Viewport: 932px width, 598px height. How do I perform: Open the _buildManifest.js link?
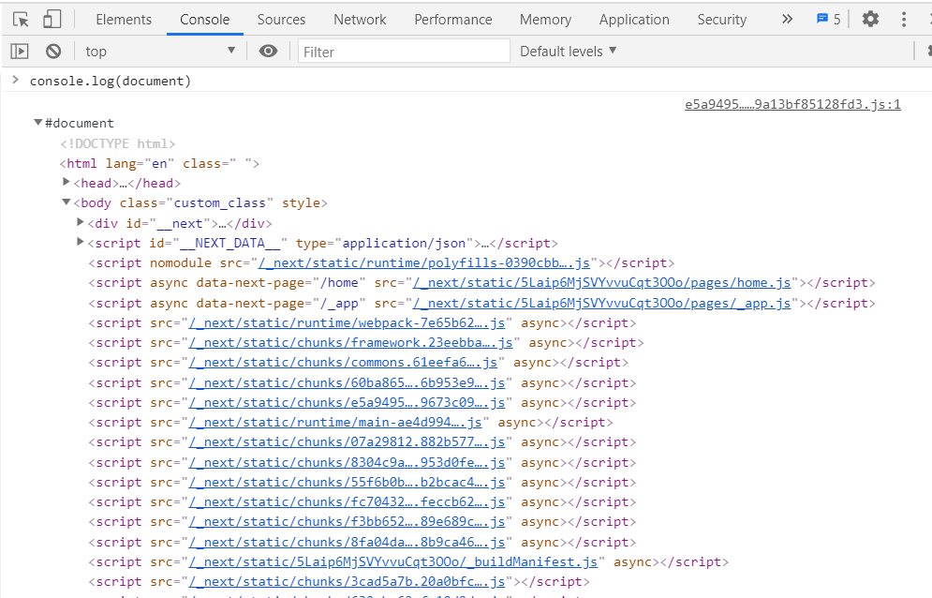393,562
